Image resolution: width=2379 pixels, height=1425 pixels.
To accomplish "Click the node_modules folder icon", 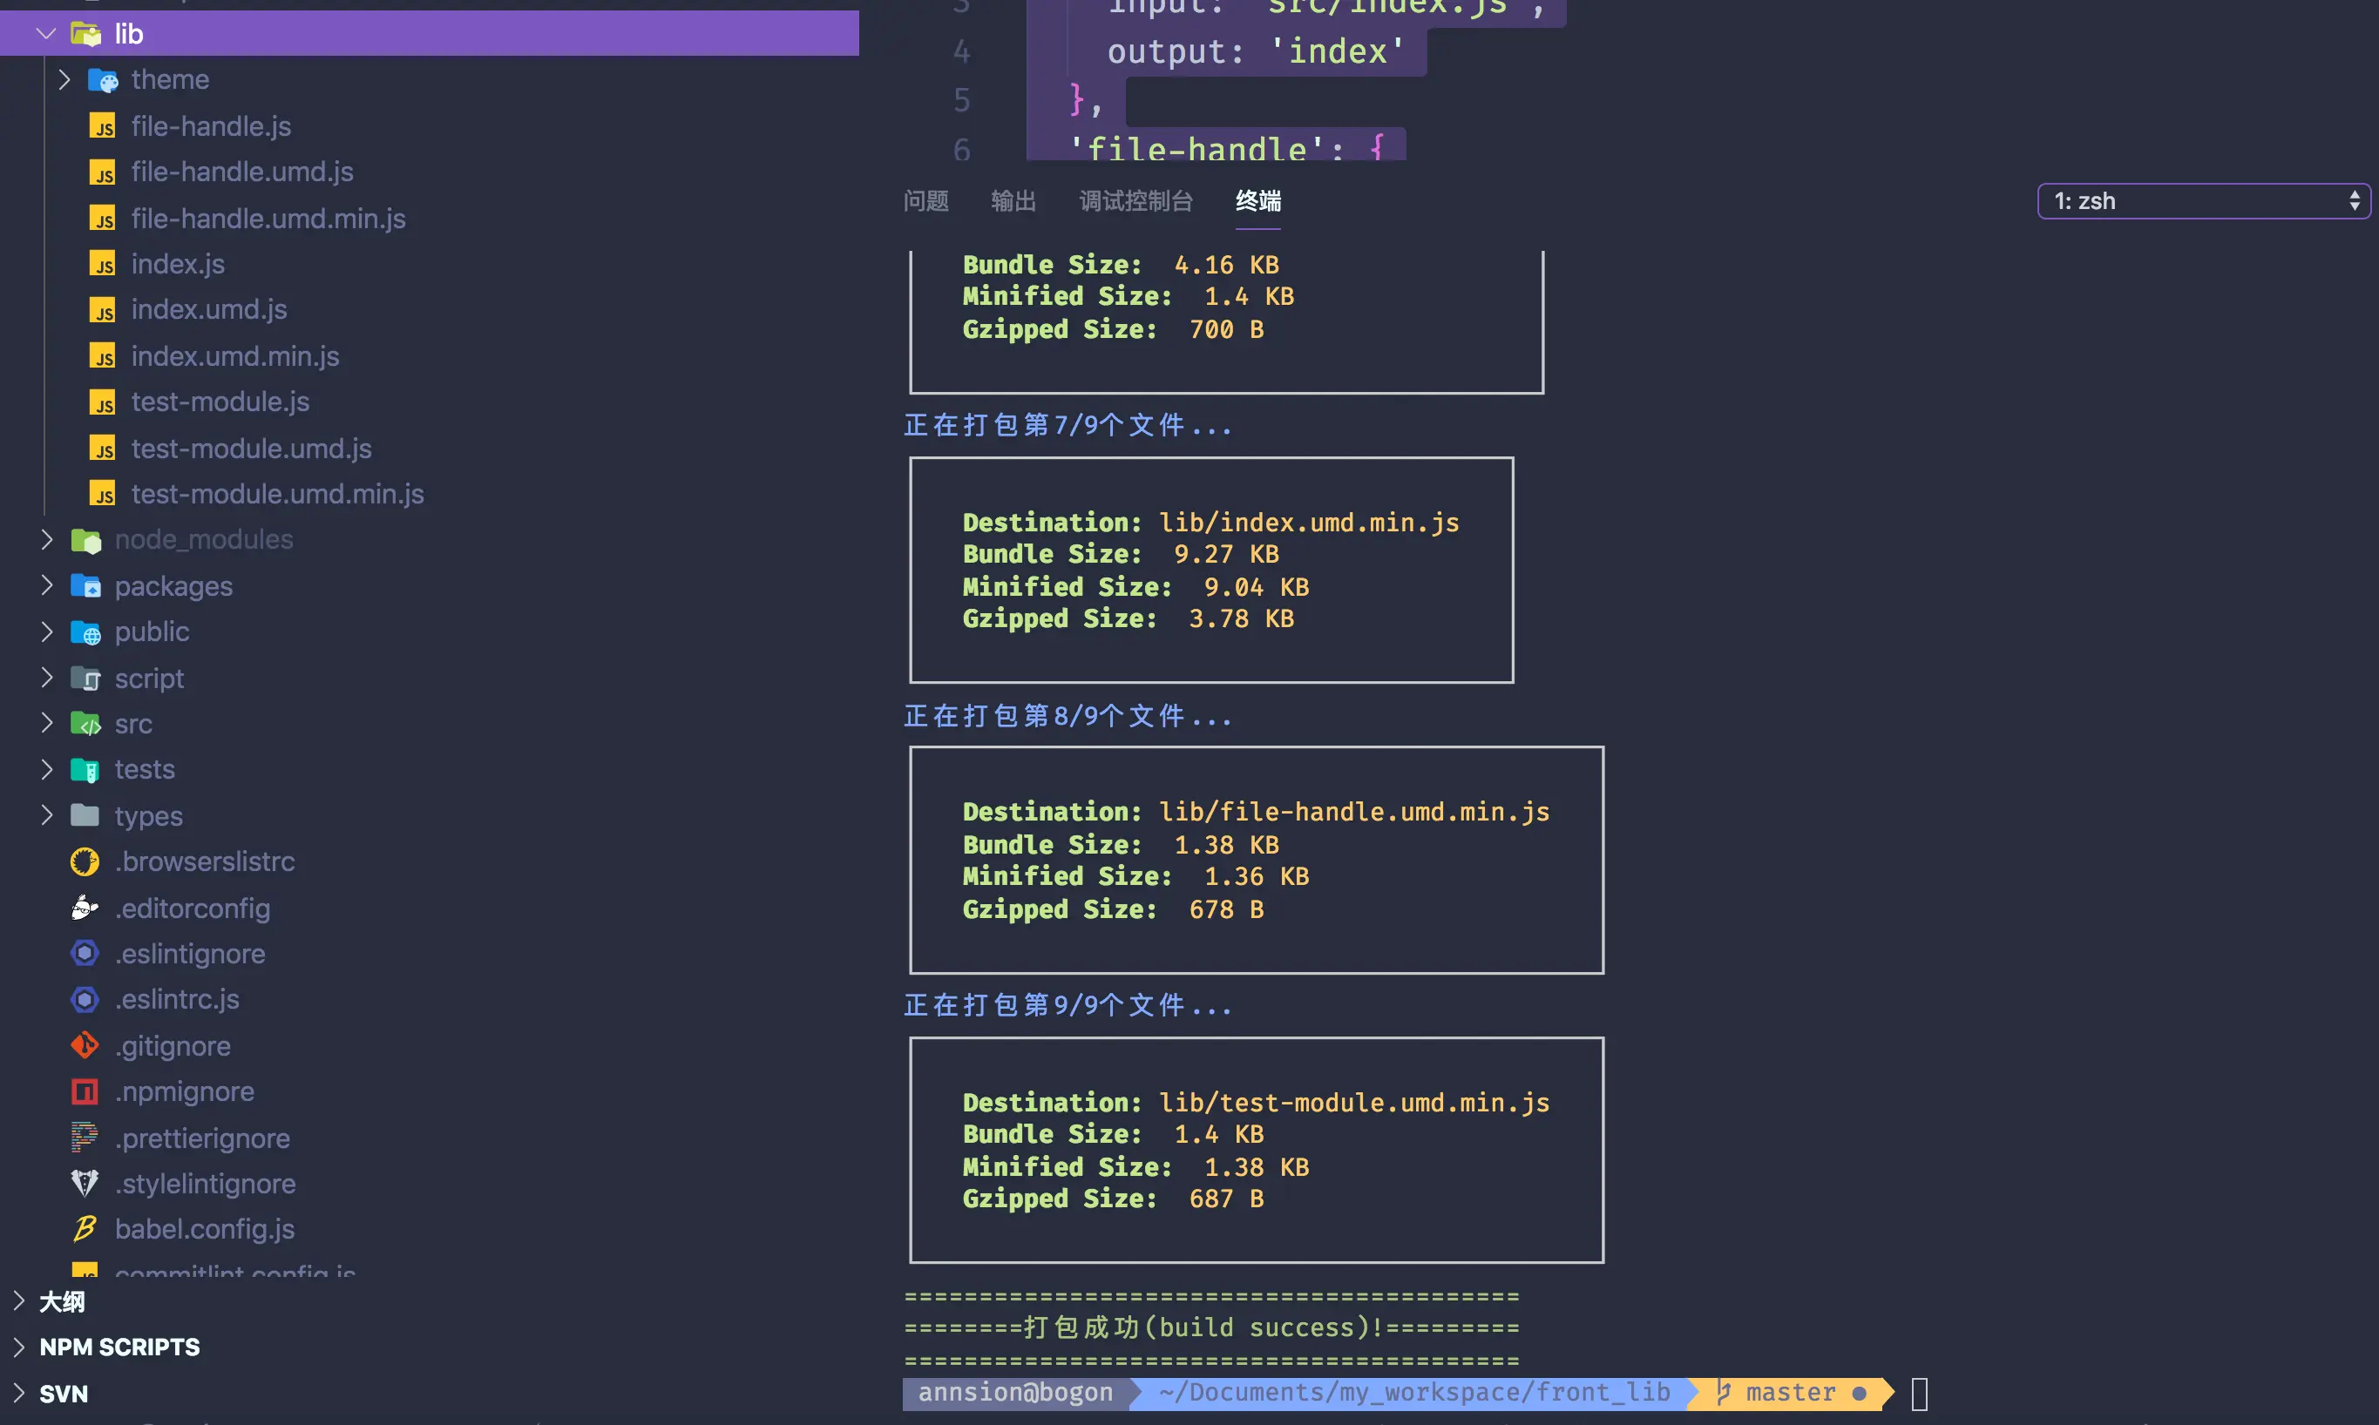I will point(85,541).
